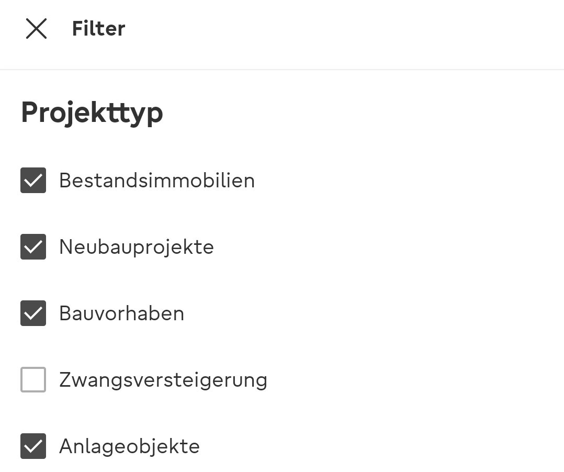
Task: Dismiss the filter dialog via the cross icon
Action: point(36,29)
